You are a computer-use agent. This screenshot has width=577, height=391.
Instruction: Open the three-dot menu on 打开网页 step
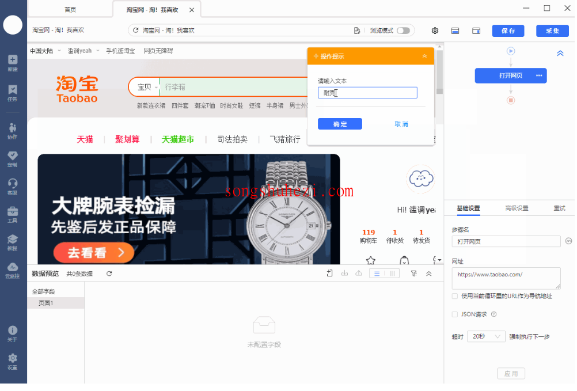(x=539, y=75)
